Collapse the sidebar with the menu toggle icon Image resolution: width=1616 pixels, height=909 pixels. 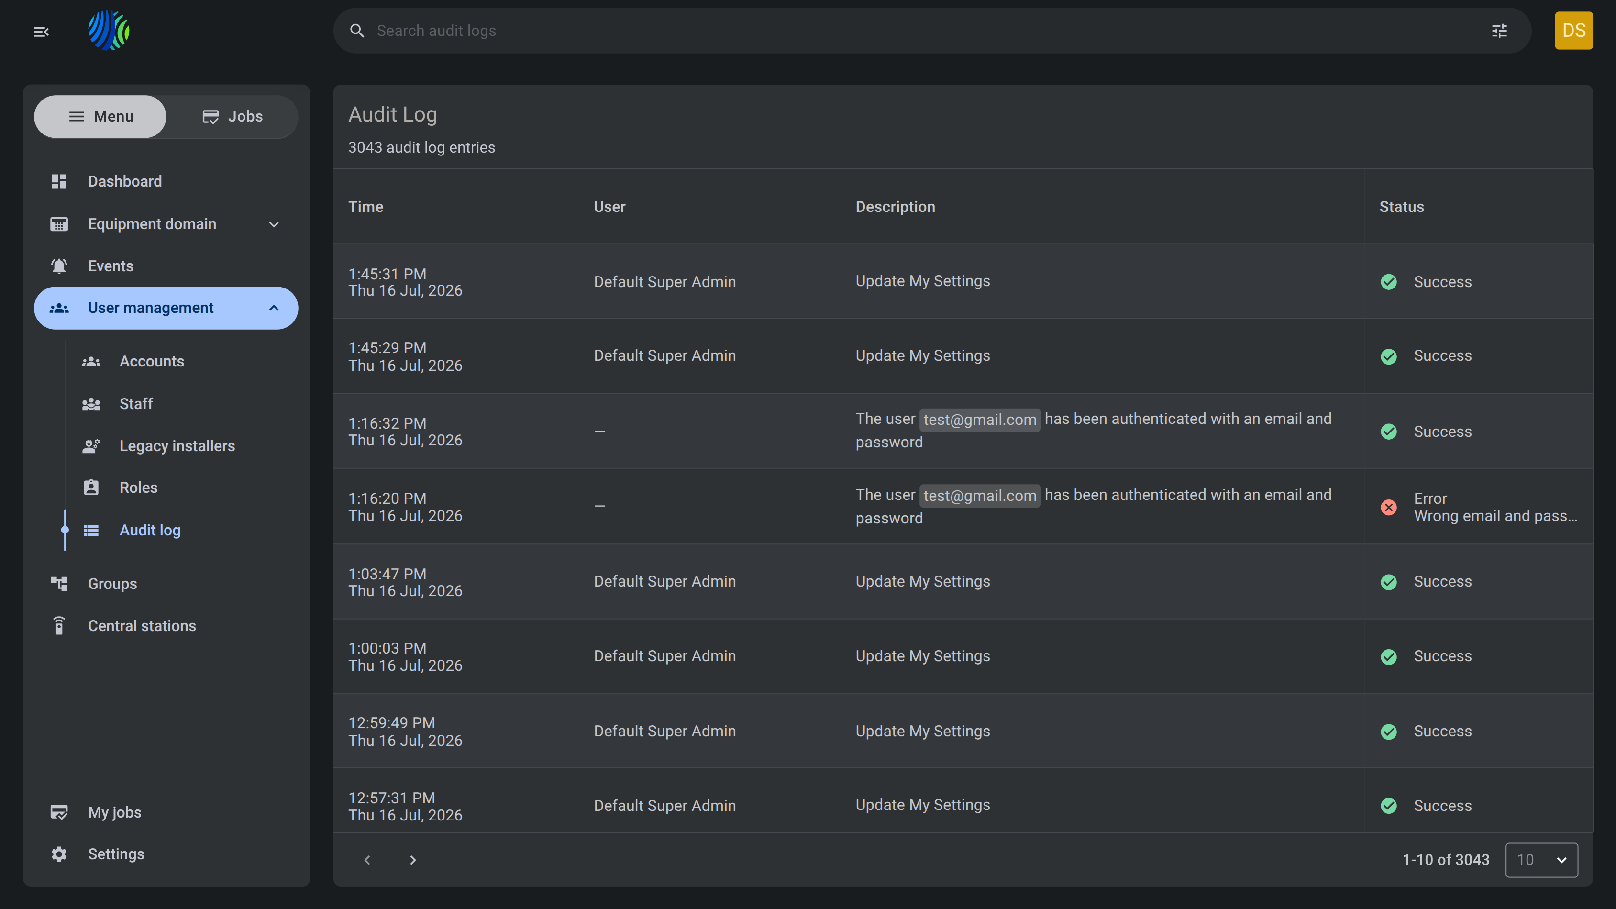[x=42, y=32]
